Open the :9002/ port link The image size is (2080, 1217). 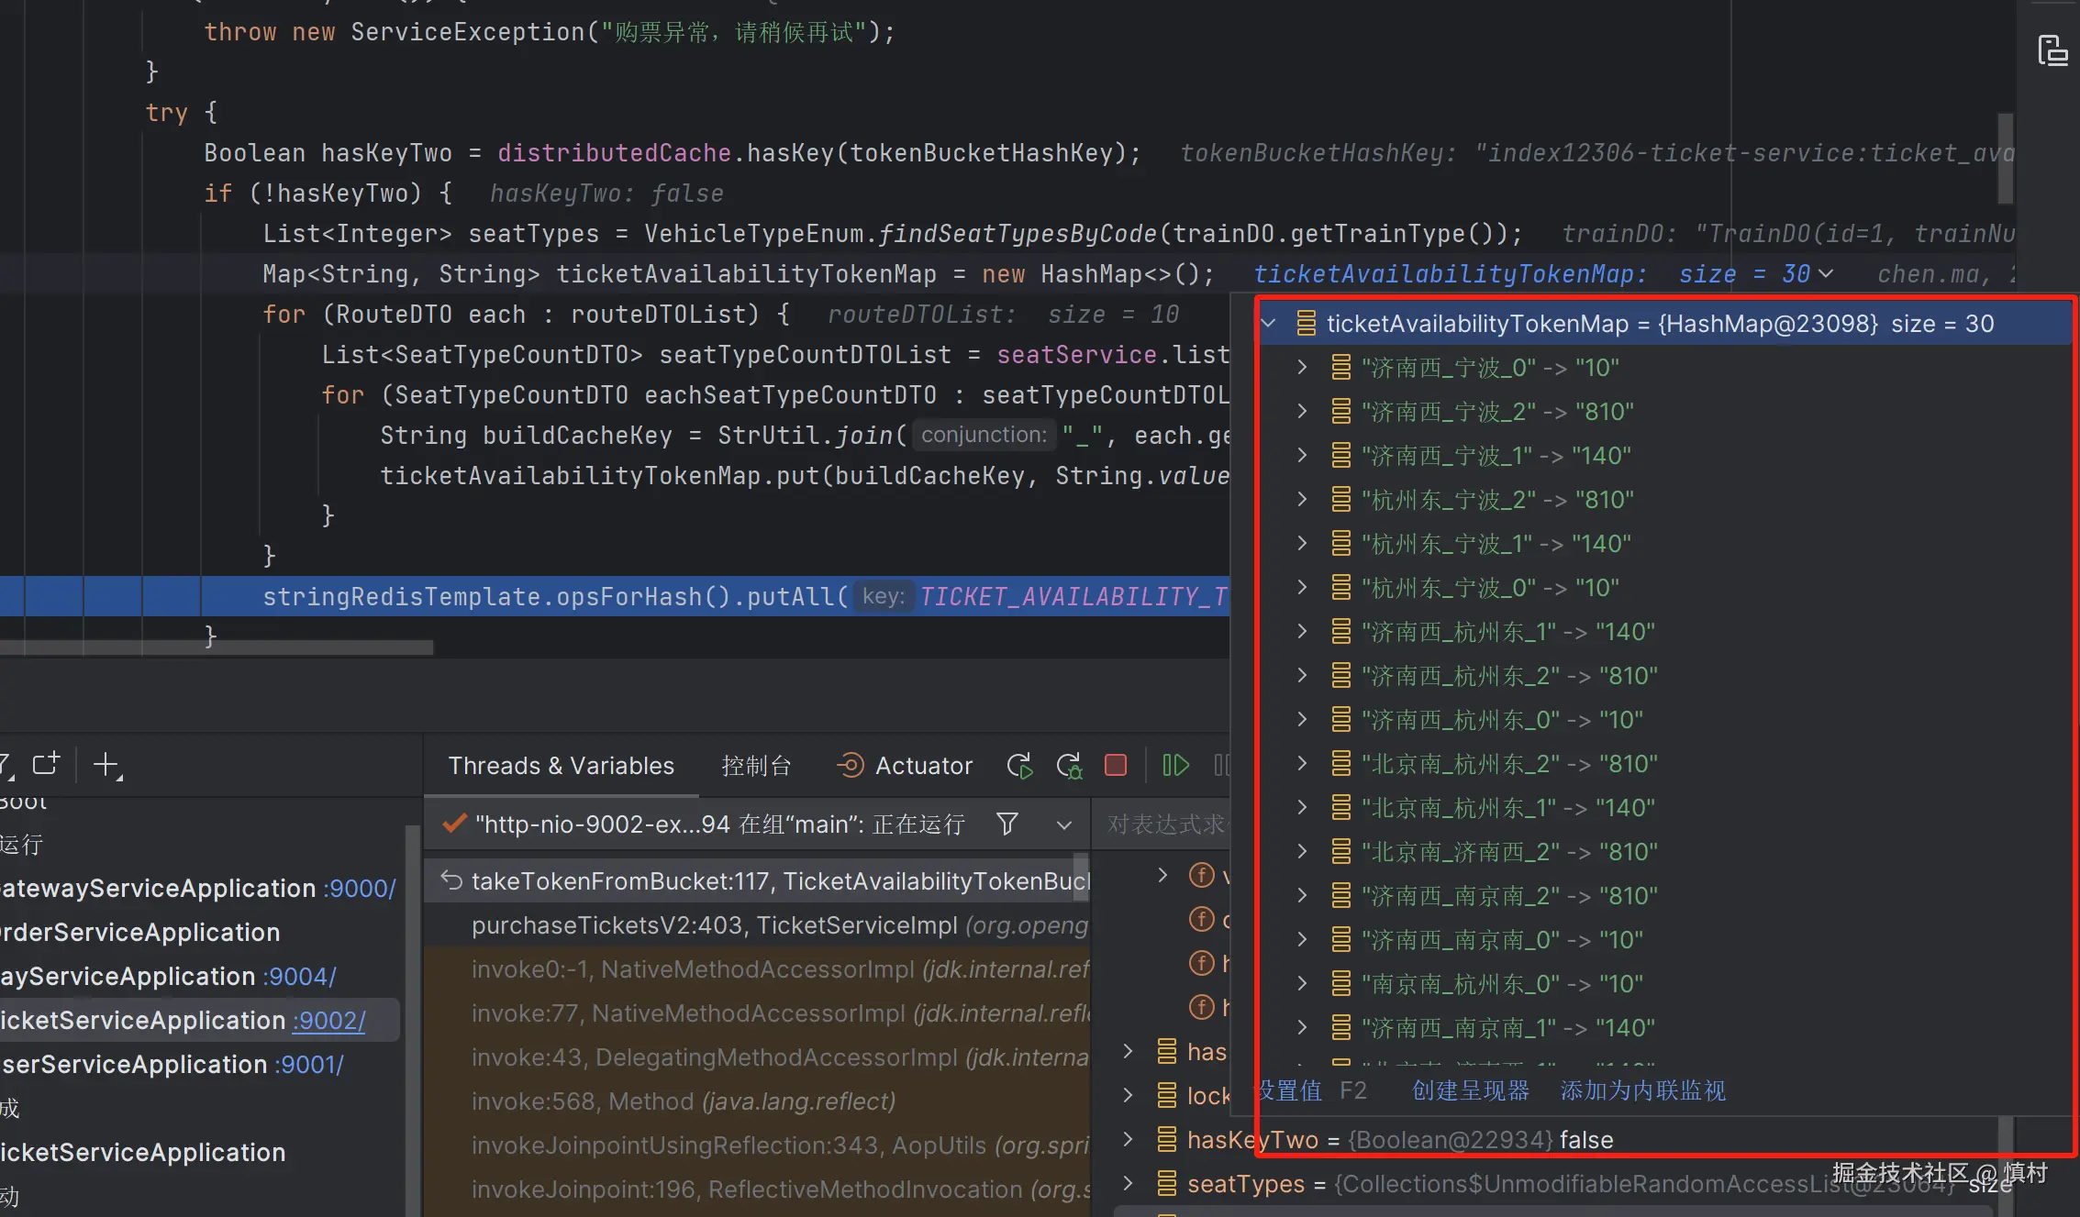328,1021
